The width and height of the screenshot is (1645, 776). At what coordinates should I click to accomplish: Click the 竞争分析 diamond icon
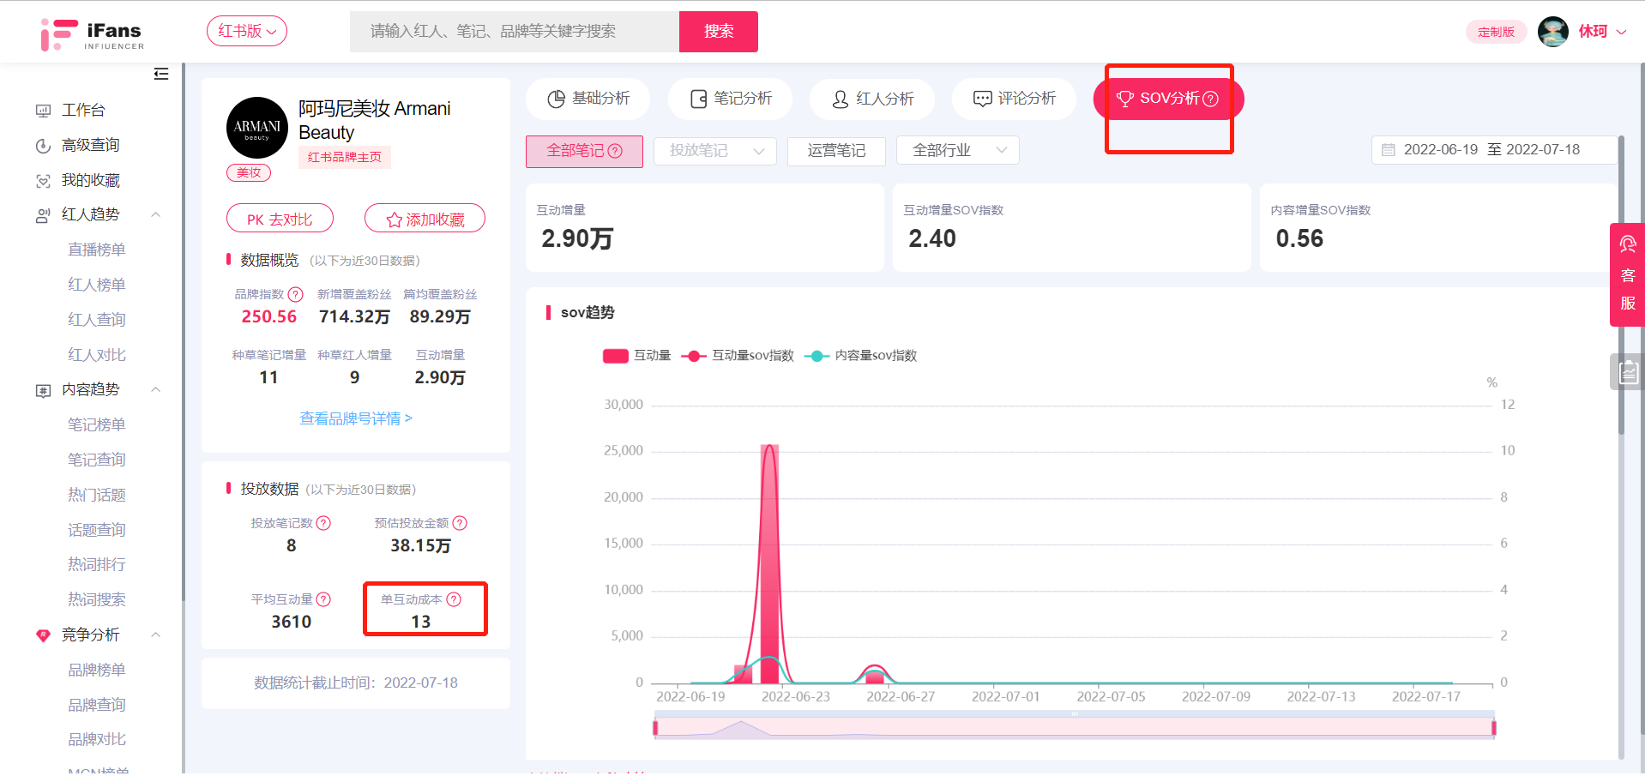(x=43, y=635)
